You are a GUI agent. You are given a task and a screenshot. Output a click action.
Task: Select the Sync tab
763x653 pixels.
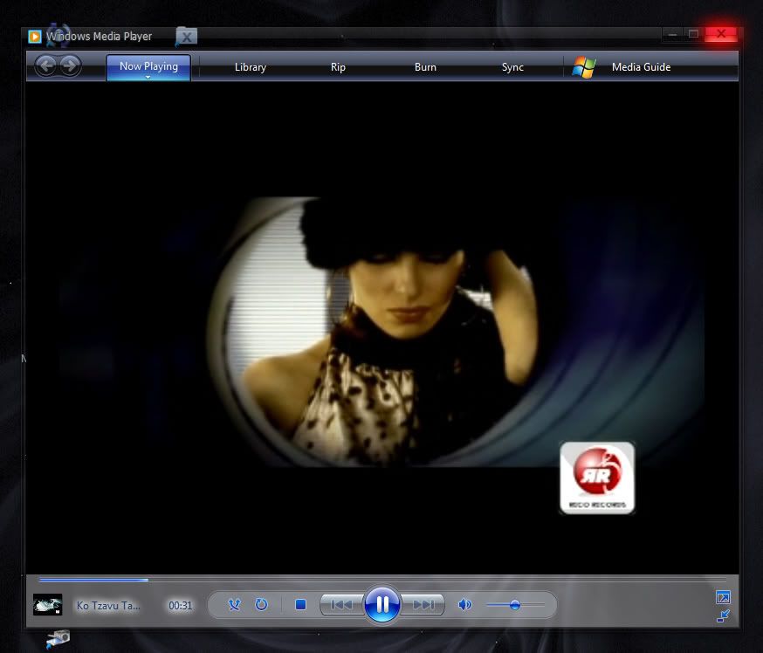point(512,67)
